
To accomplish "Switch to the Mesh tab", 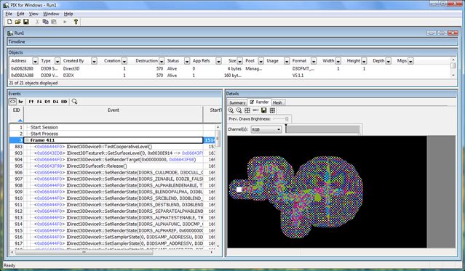I will click(x=277, y=102).
